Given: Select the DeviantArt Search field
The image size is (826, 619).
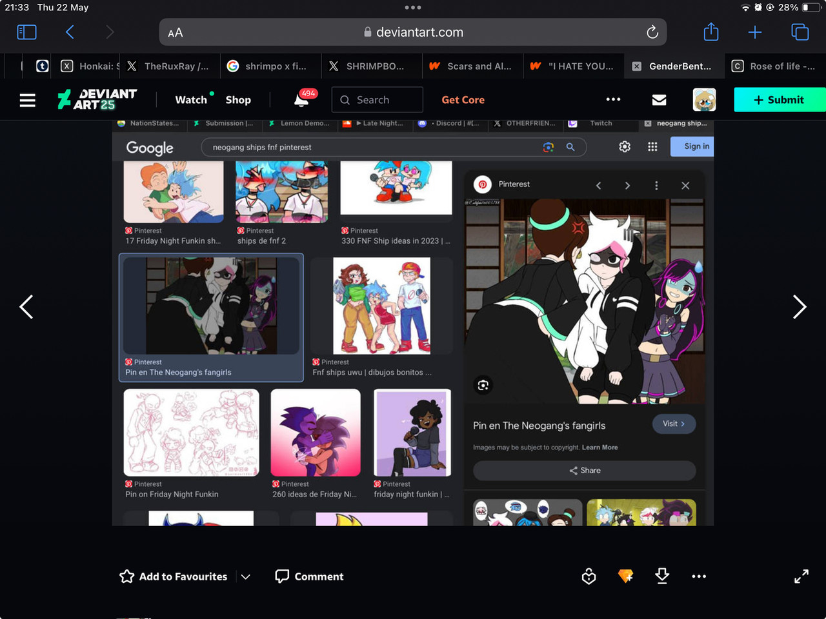Looking at the screenshot, I should point(378,100).
